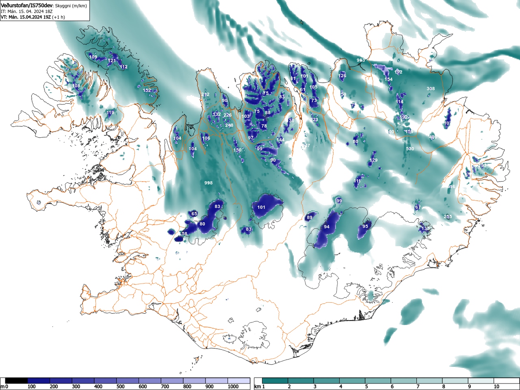Click the '65' visibility value
The image size is (520, 390).
click(194, 214)
